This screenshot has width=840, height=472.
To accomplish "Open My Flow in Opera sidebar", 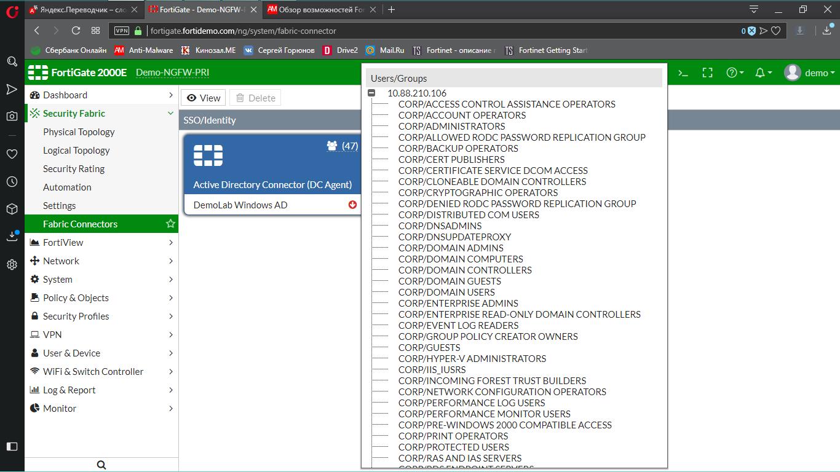I will (x=12, y=89).
